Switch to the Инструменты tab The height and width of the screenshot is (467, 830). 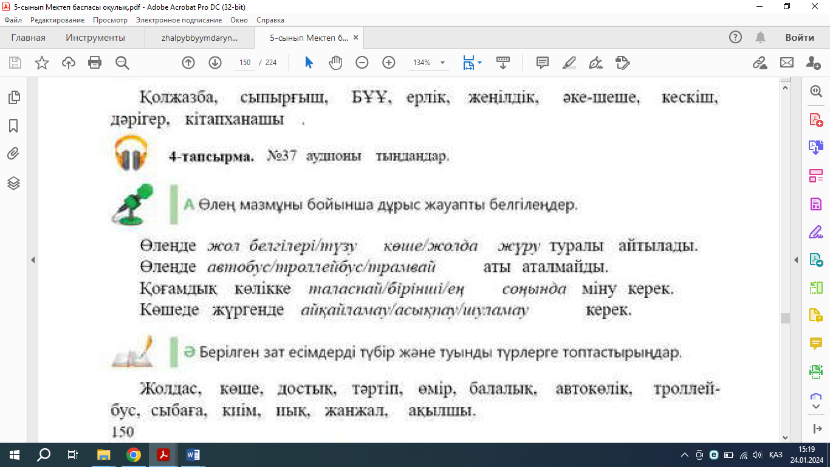pyautogui.click(x=95, y=38)
